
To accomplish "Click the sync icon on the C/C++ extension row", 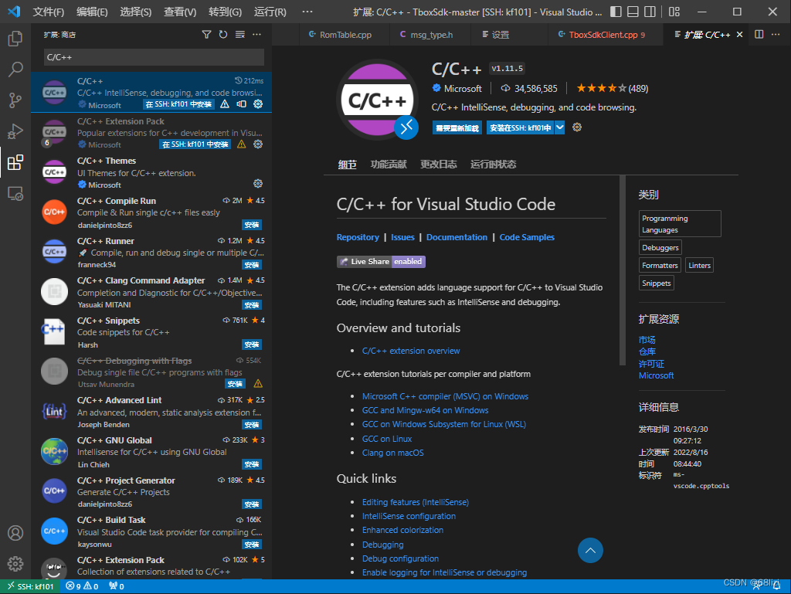I will (x=242, y=104).
